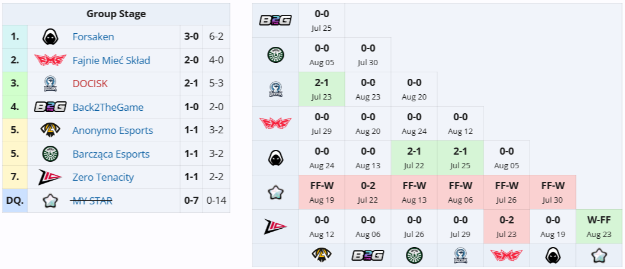Click the MY STAR star icon in standings
This screenshot has height=269, width=625.
point(50,201)
